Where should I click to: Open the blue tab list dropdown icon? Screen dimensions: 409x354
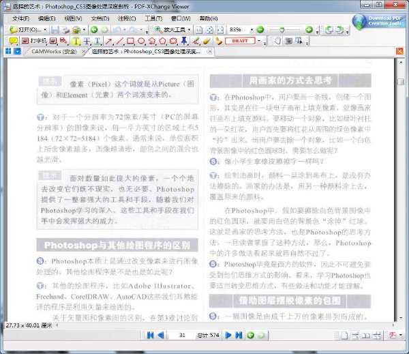[17, 51]
